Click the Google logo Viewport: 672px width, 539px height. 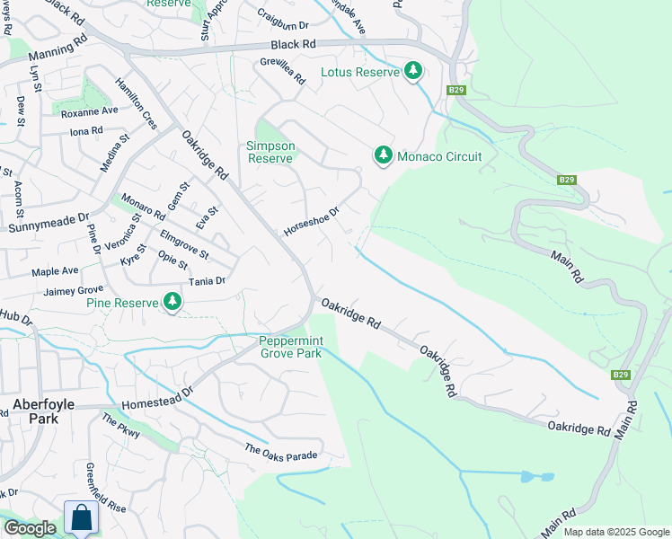30,528
